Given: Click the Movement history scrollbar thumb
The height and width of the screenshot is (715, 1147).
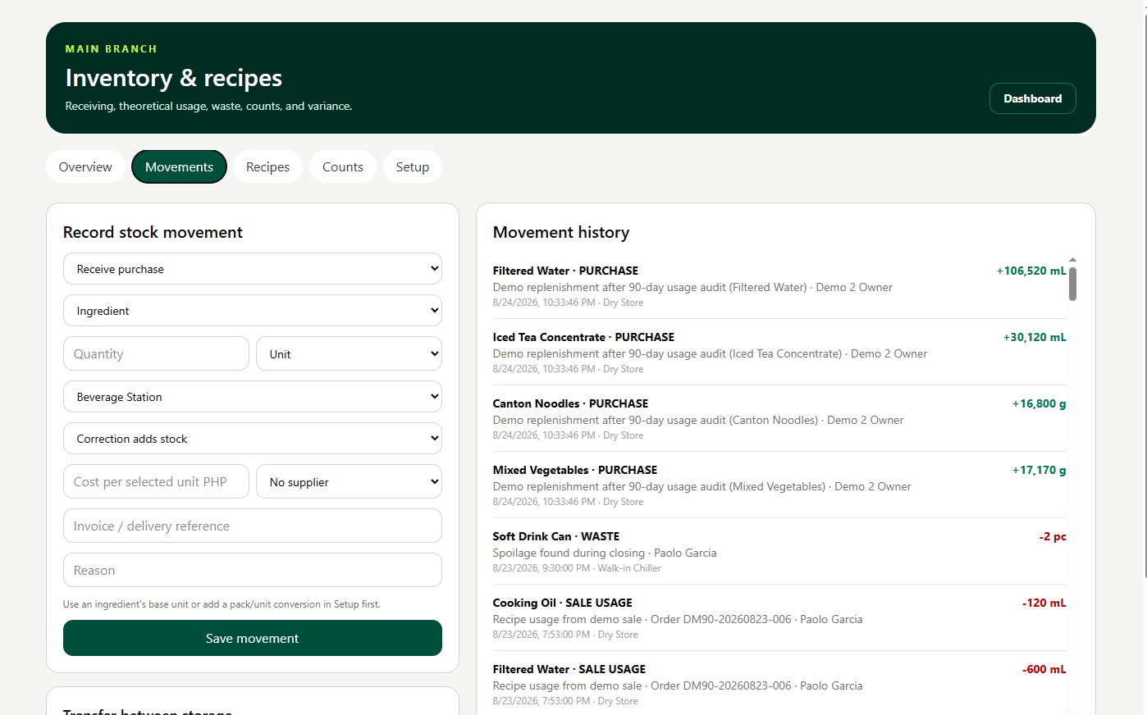Looking at the screenshot, I should [1072, 284].
